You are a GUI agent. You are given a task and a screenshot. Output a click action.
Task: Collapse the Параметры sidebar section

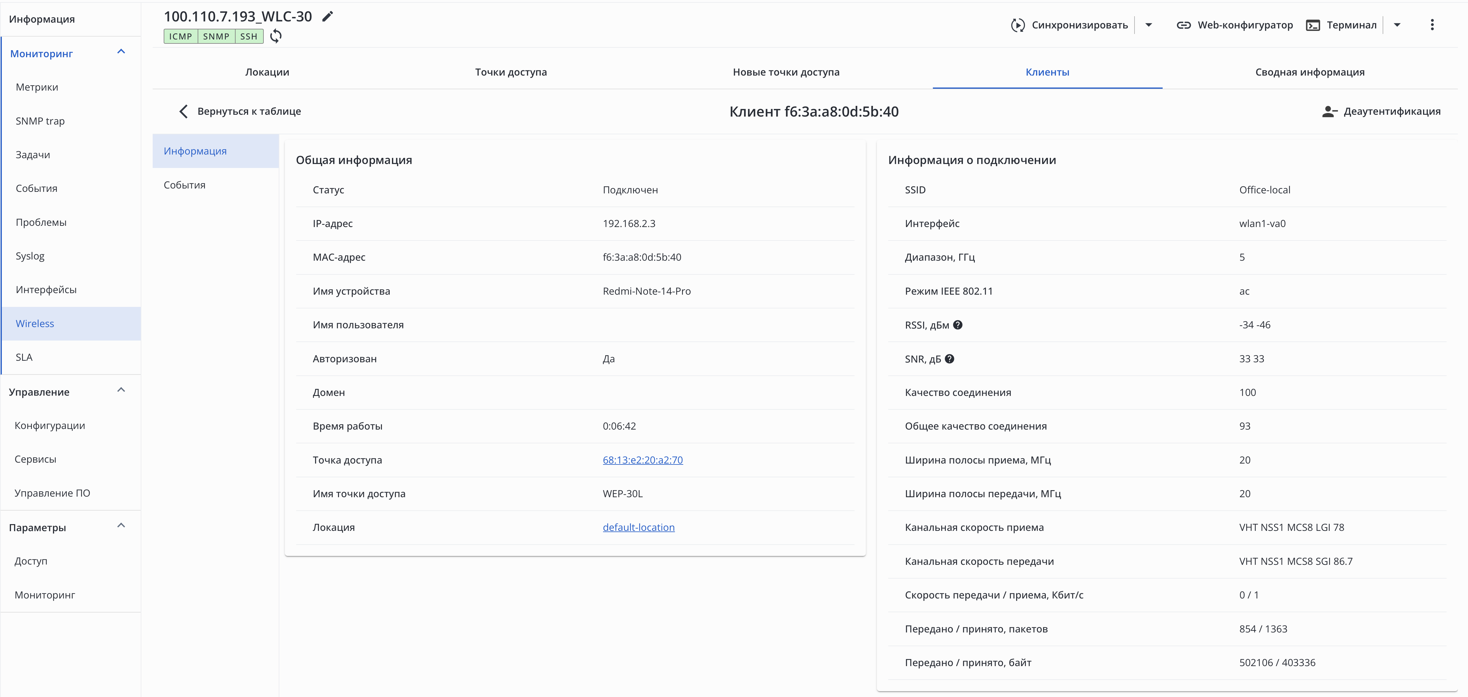[x=121, y=526]
